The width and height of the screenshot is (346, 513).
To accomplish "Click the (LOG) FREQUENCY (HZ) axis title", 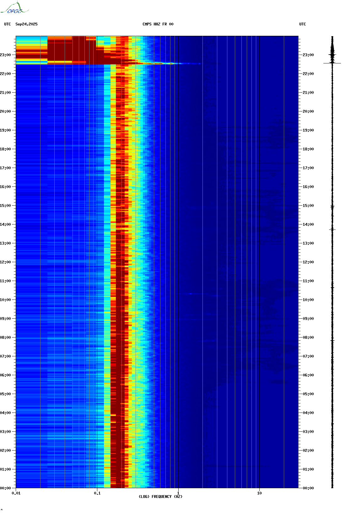I will pos(160,497).
